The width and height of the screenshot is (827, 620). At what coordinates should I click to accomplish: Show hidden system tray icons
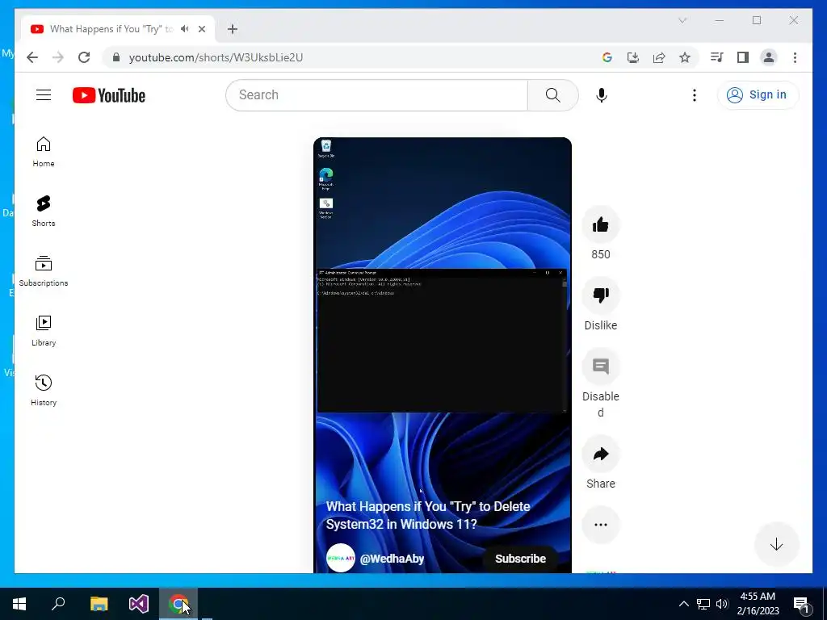(683, 604)
